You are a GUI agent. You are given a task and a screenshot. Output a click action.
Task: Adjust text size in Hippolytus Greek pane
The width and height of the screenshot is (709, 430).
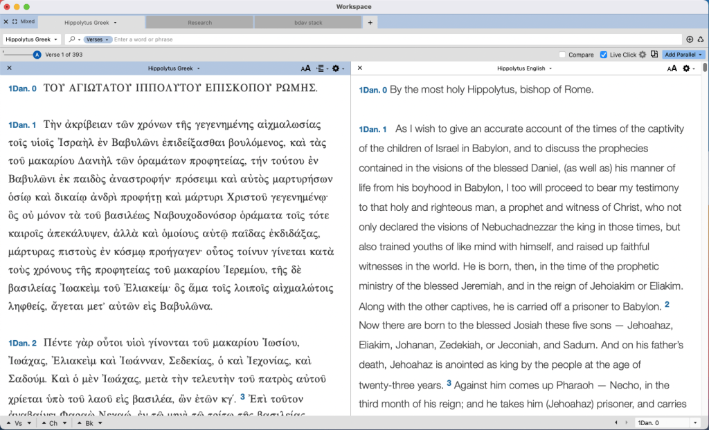pyautogui.click(x=305, y=68)
